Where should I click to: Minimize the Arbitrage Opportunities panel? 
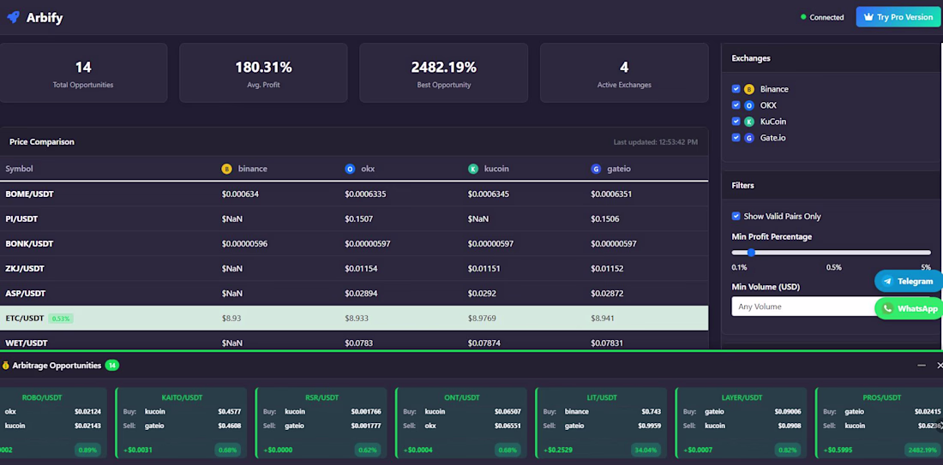coord(922,366)
